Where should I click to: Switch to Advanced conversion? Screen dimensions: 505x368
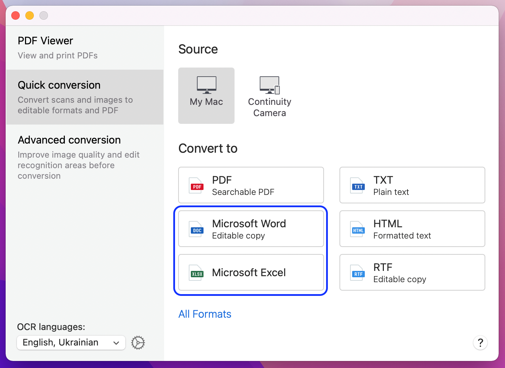tap(85, 157)
